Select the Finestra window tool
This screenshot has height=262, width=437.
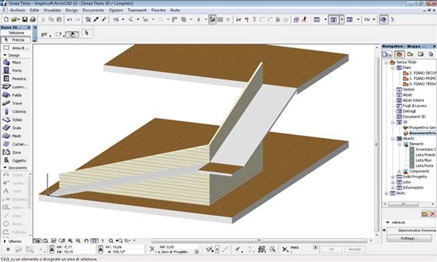(x=16, y=78)
